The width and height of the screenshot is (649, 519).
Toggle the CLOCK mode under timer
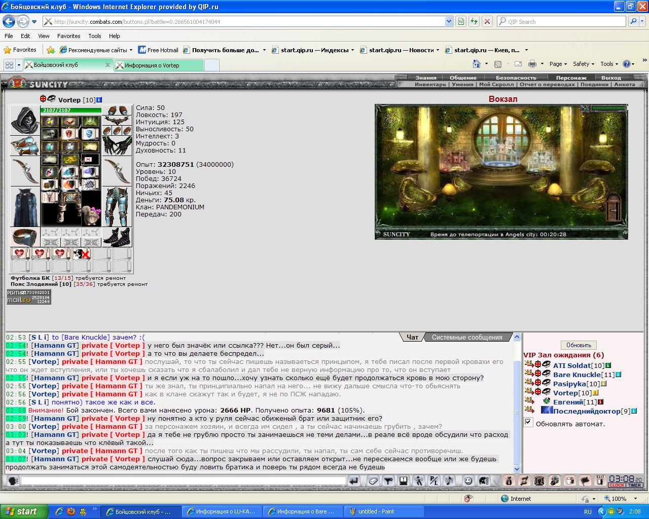[617, 485]
